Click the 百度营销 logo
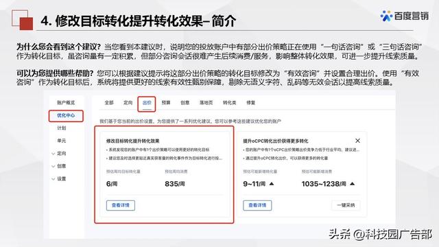This screenshot has height=247, width=439. click(x=404, y=16)
